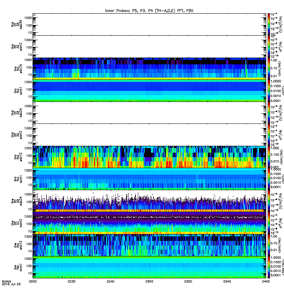Click the 'hhmm' axis unit label

[x=6, y=281]
